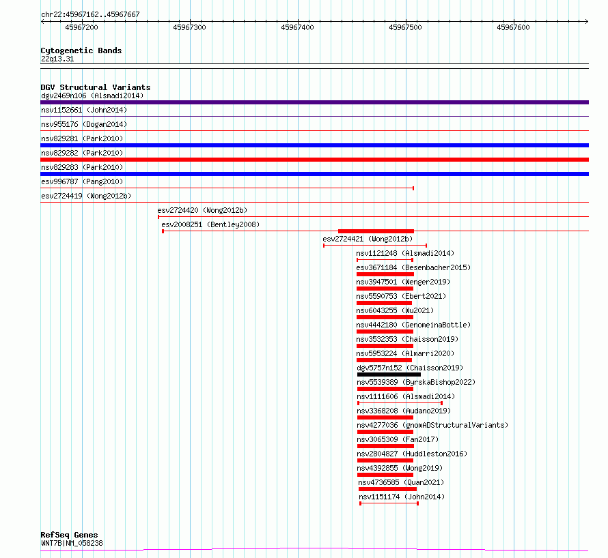
Task: Click the dgv5757n152 (Chaisson2019) label
Action: pos(410,368)
